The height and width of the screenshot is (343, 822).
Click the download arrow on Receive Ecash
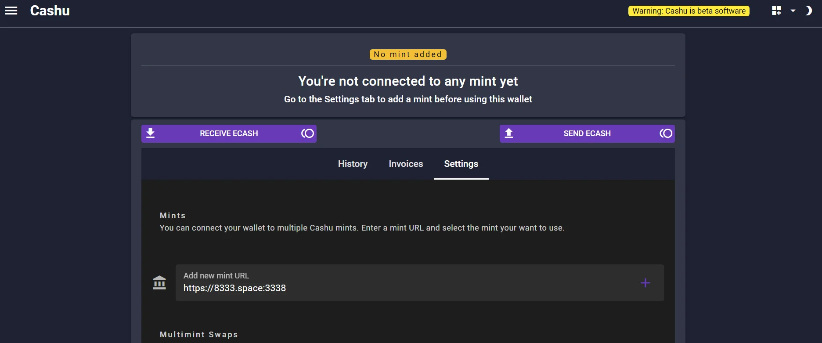coord(151,133)
